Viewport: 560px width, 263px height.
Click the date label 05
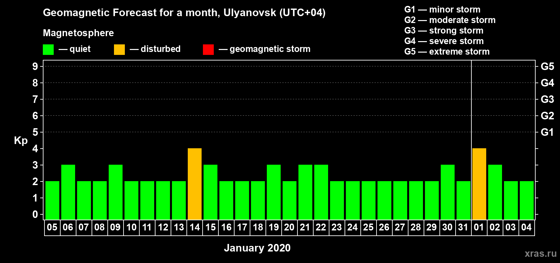52,227
